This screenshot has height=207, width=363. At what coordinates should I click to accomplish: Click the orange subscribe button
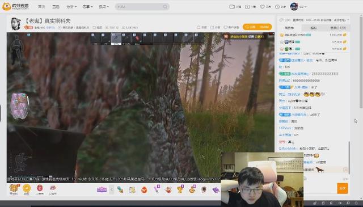[x=257, y=27]
